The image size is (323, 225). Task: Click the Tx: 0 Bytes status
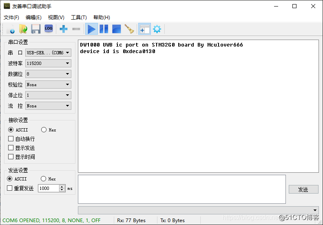tap(173, 221)
